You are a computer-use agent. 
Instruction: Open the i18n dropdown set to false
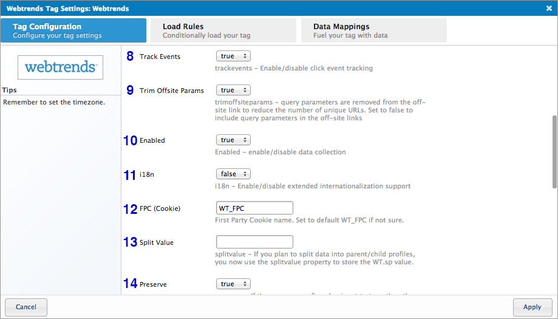pos(233,174)
